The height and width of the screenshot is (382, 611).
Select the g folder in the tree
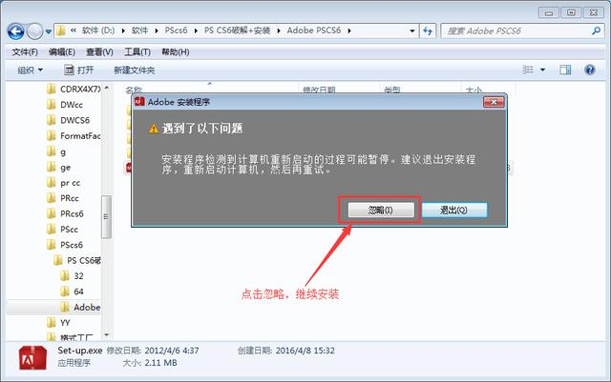click(56, 151)
